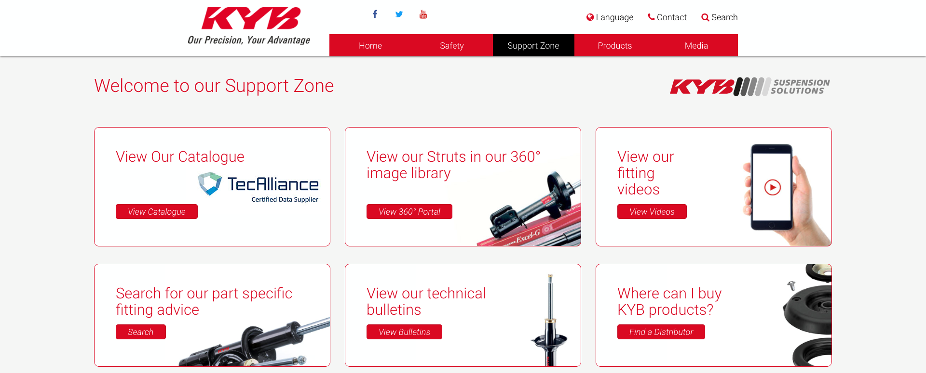
Task: Click the Find a Distributor button
Action: pyautogui.click(x=661, y=332)
